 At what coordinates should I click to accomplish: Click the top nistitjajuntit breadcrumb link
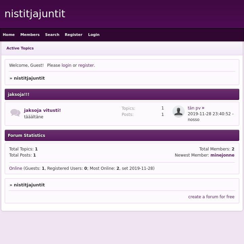coord(29,78)
